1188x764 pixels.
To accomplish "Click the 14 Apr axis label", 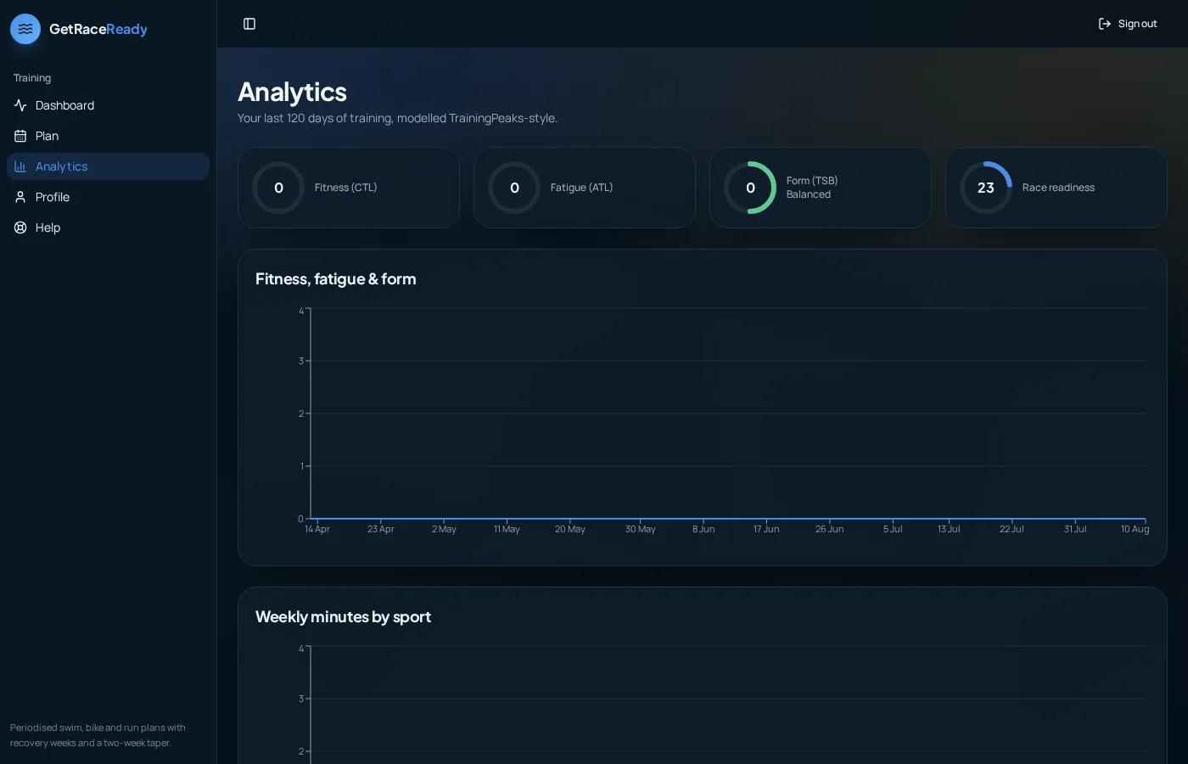I will 317,529.
